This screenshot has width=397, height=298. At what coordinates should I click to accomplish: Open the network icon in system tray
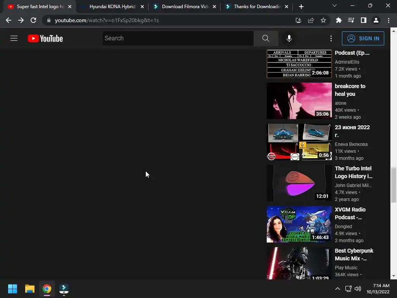click(349, 289)
